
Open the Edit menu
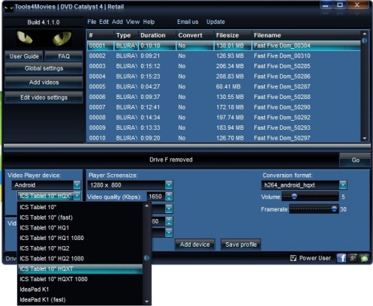104,22
